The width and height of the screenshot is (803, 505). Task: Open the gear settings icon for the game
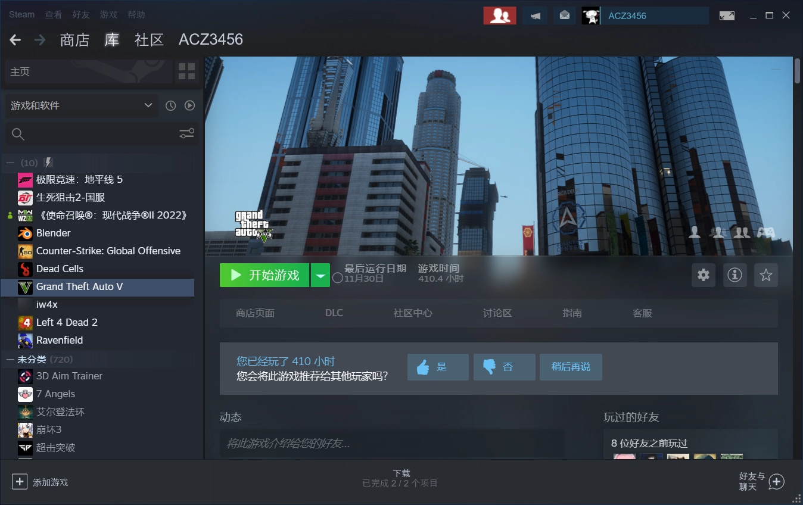tap(704, 275)
